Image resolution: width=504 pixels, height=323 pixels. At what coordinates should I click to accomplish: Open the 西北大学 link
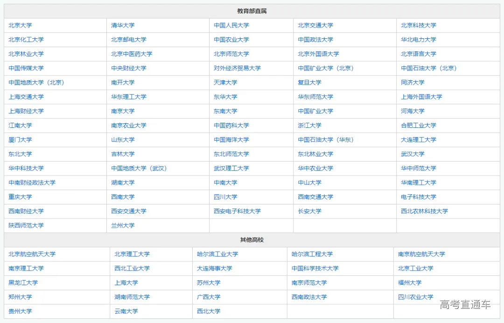[x=208, y=311]
